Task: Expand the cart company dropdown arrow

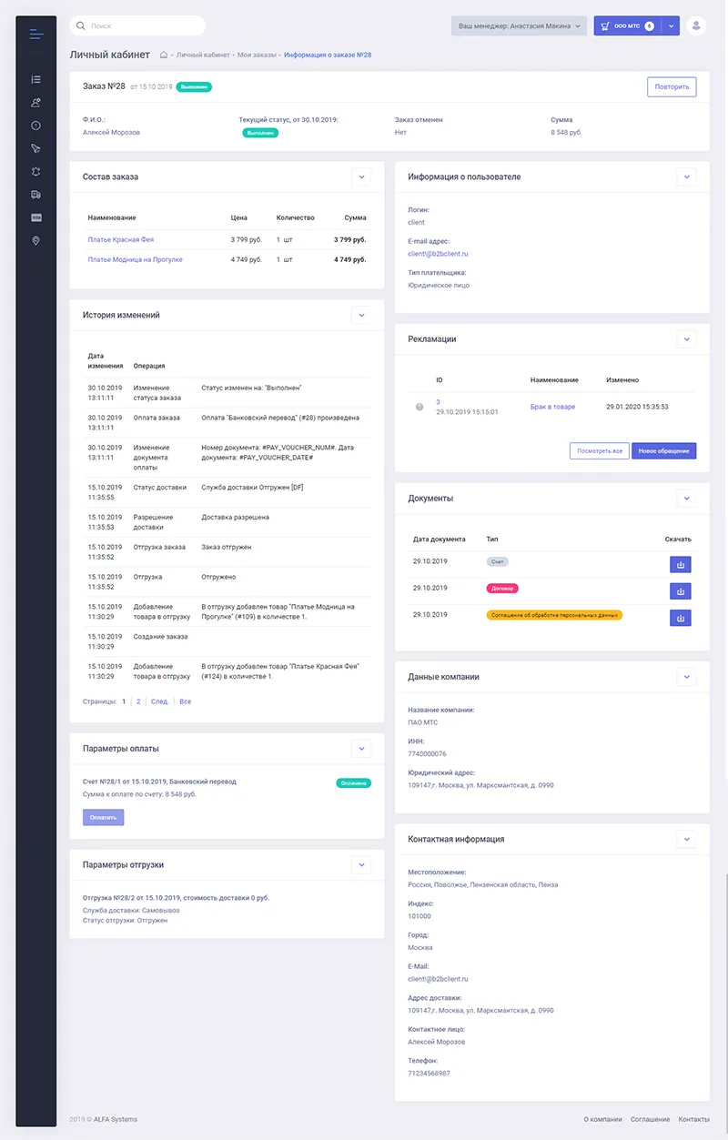Action: point(672,26)
